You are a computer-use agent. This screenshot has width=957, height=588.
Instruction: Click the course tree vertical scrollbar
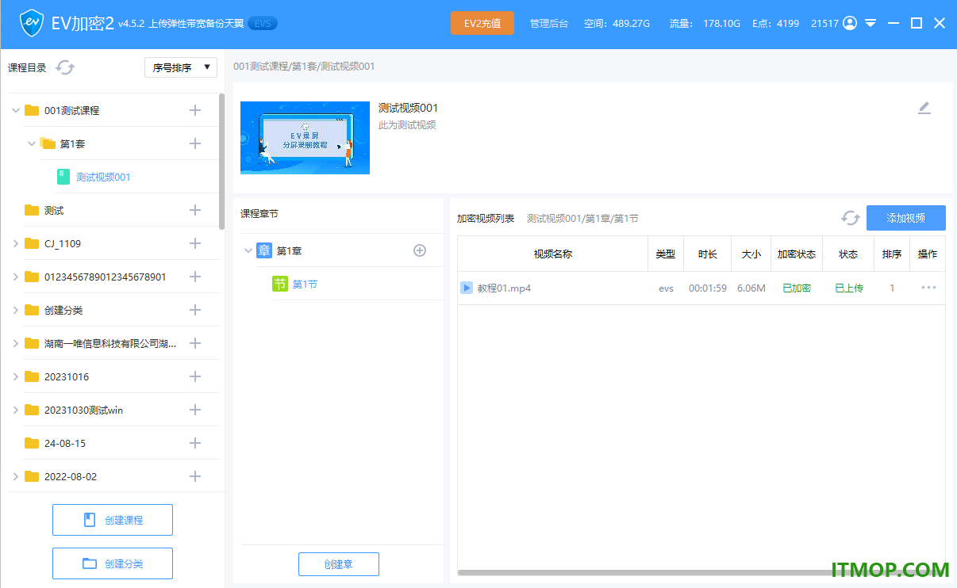pyautogui.click(x=221, y=162)
